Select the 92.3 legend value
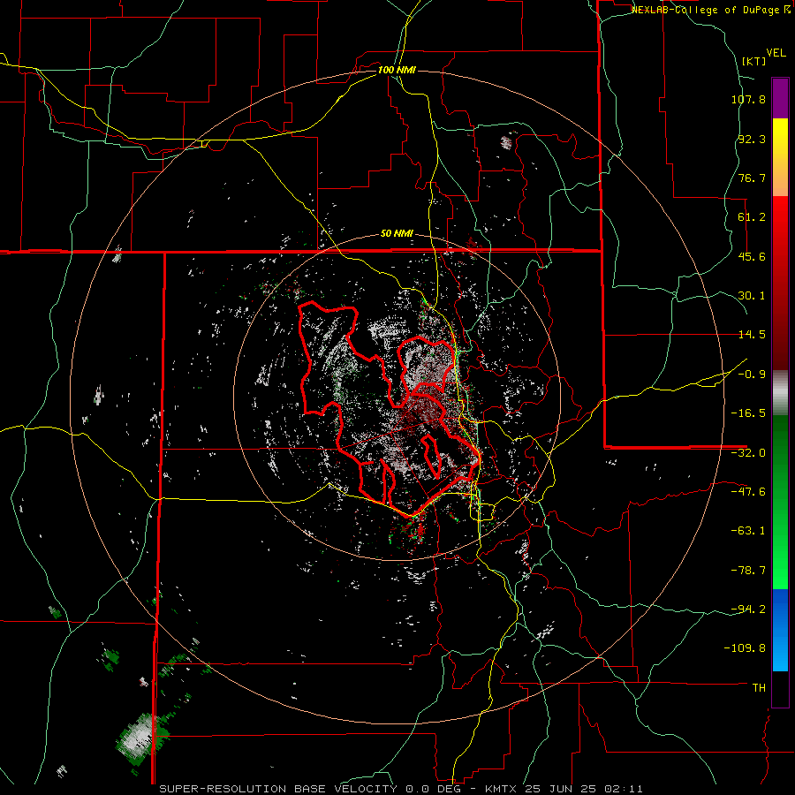This screenshot has width=795, height=795. [x=752, y=139]
